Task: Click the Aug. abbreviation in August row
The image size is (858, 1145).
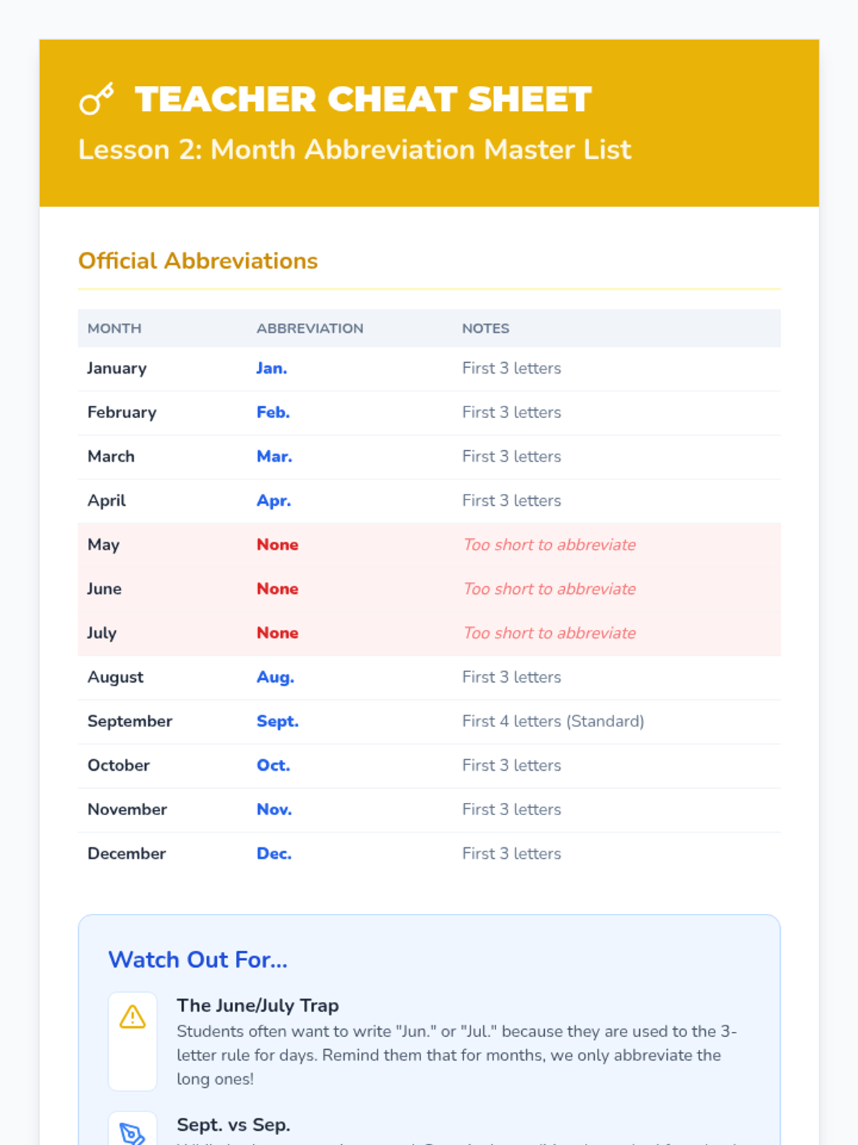Action: [275, 677]
